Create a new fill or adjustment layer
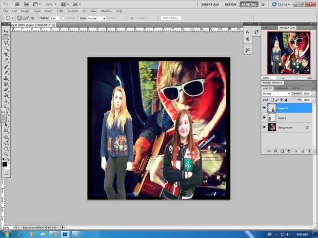 [x=289, y=151]
